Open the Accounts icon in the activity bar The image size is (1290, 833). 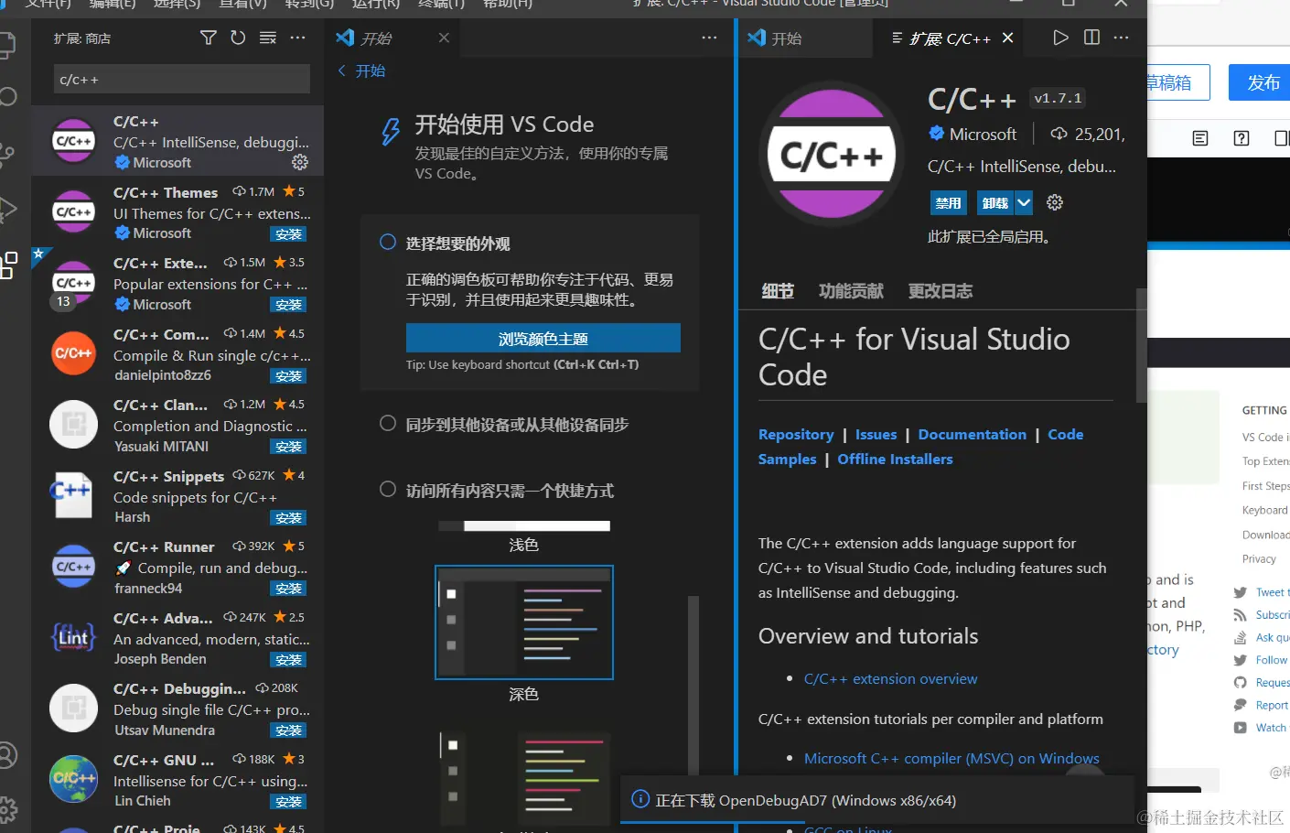click(x=8, y=755)
